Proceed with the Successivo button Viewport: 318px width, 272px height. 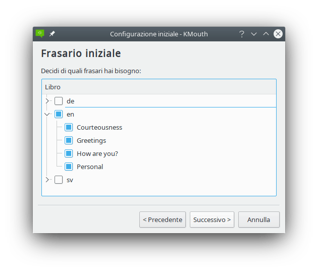[212, 220]
